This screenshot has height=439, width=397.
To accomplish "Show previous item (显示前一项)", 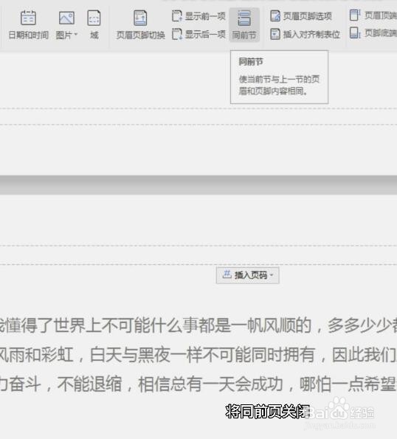I will (x=198, y=16).
